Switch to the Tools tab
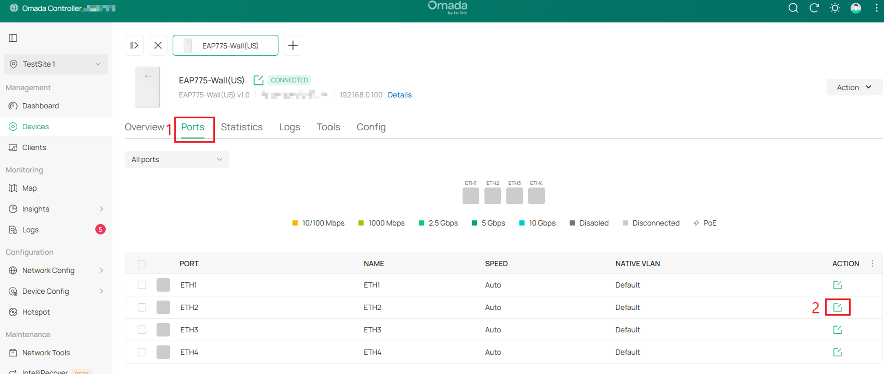 pos(328,127)
